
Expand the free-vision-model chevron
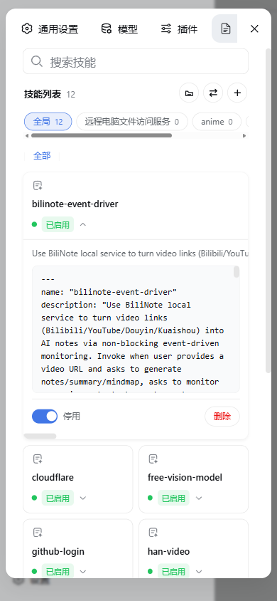click(x=199, y=498)
